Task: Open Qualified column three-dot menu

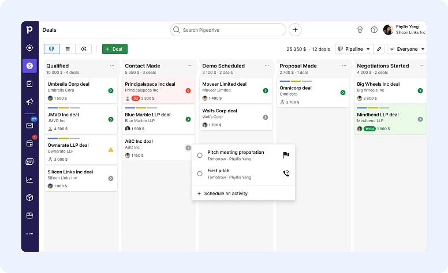Action: pyautogui.click(x=112, y=66)
